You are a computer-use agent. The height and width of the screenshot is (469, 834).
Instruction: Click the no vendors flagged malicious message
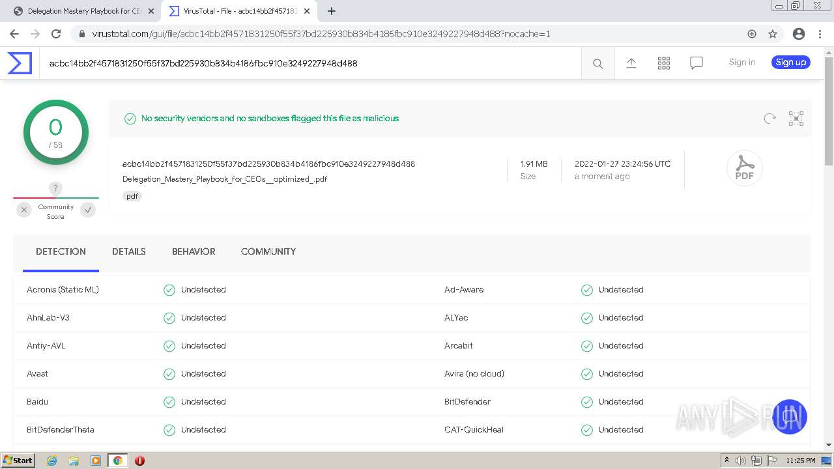click(x=270, y=119)
